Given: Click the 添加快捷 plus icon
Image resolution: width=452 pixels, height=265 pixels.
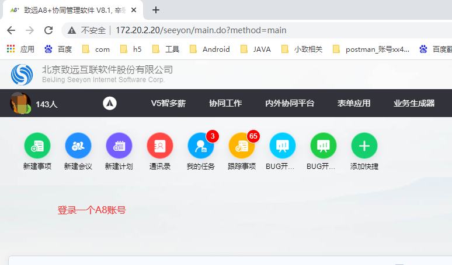Looking at the screenshot, I should pyautogui.click(x=364, y=146).
